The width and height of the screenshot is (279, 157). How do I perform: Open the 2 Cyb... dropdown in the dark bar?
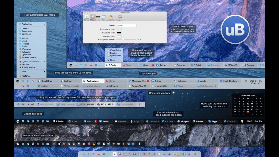click(143, 121)
